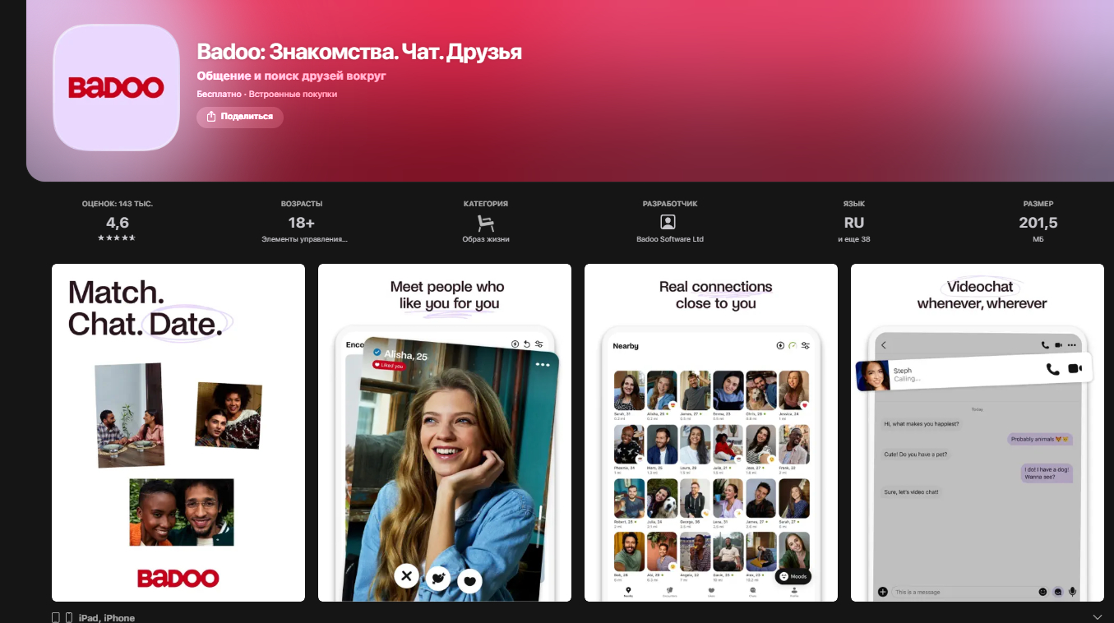Click the "и еще 38" languages text
The width and height of the screenshot is (1114, 623).
pos(854,239)
